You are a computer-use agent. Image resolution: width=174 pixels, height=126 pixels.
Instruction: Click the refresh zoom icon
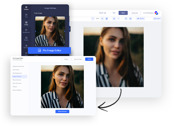pos(107,19)
